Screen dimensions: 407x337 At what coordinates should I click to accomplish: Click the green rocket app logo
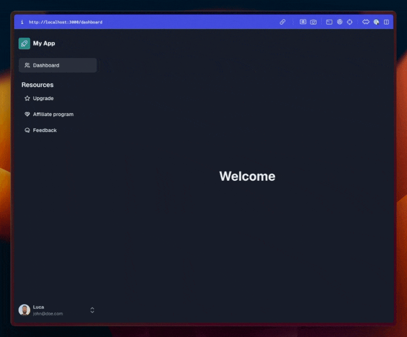click(24, 44)
